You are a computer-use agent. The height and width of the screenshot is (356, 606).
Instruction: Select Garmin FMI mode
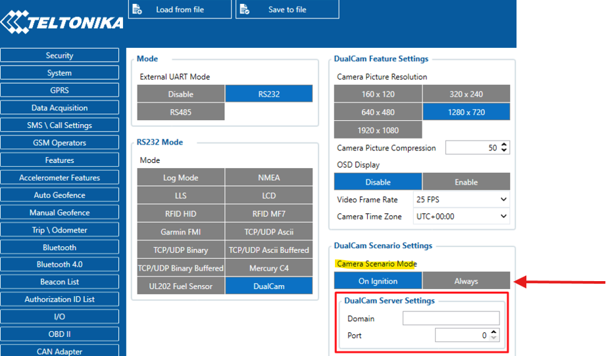[x=180, y=232]
